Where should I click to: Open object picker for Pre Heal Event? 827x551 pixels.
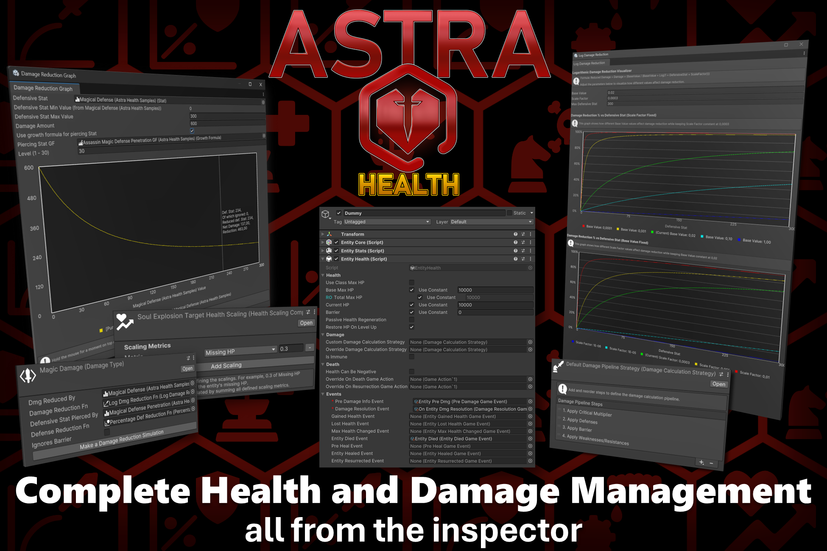pos(530,446)
